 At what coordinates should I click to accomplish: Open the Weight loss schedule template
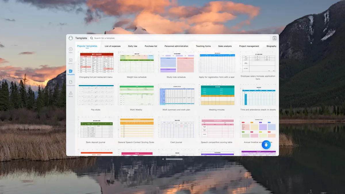(136, 62)
